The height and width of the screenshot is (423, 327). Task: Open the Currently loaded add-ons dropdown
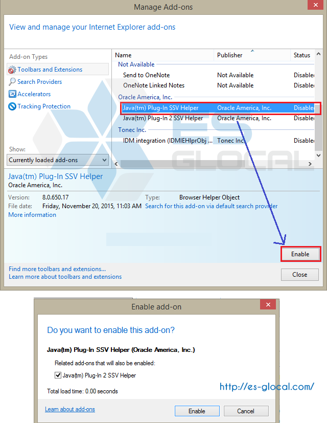coord(58,160)
